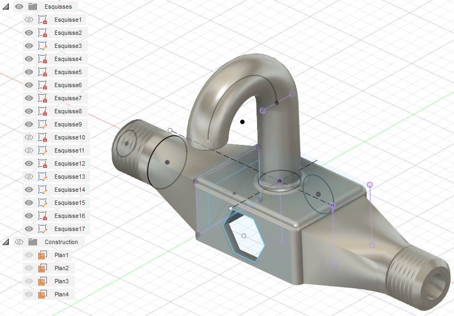
Task: Toggle the eye icon for Plan1
Action: (x=29, y=255)
